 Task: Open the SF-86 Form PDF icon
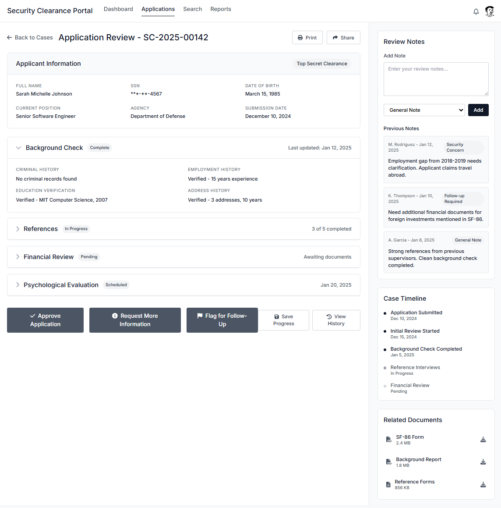pos(388,440)
